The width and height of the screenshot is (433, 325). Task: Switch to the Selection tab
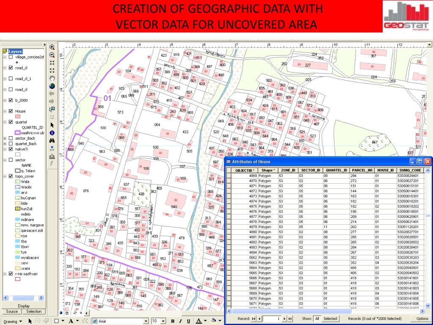34,311
